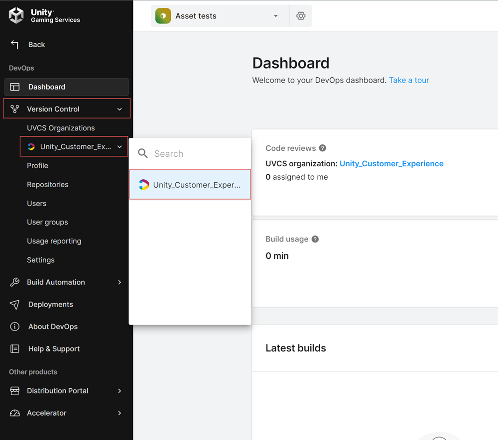
Task: Open the Unity_Customer_Ex... organization selector in sidebar
Action: (74, 147)
